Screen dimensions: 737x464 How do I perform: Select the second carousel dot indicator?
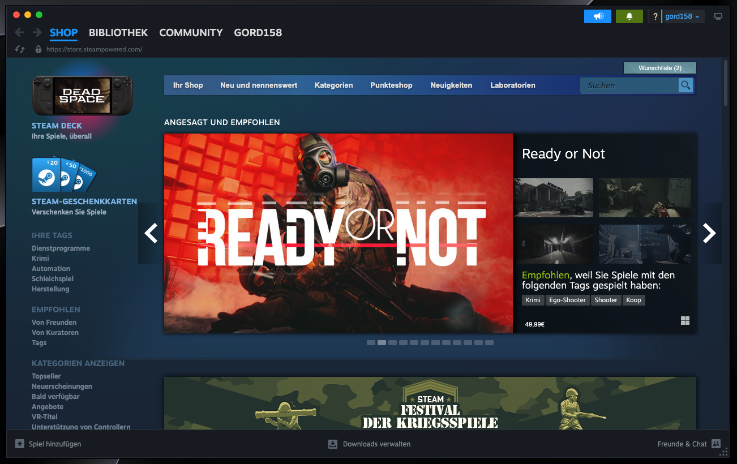point(382,342)
